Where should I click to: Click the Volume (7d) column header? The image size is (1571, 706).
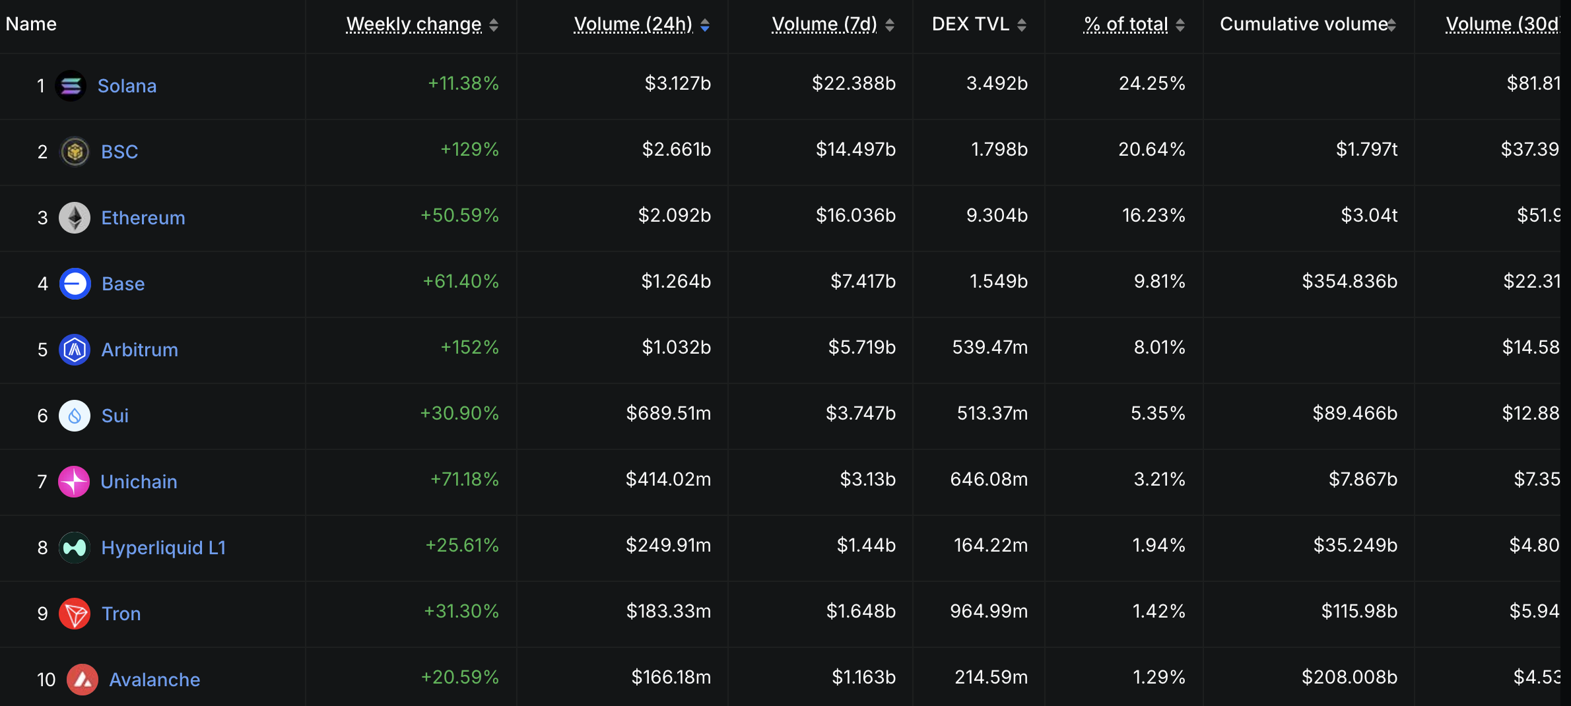click(x=824, y=24)
